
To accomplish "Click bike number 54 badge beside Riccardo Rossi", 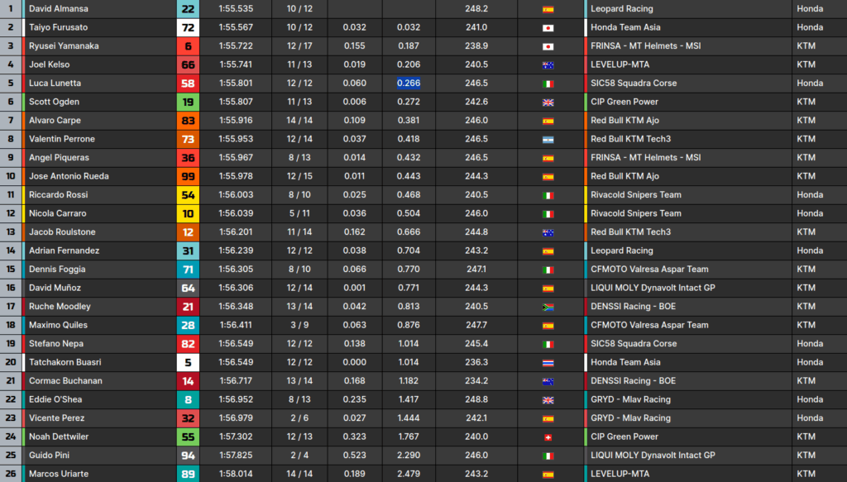I will coord(188,195).
